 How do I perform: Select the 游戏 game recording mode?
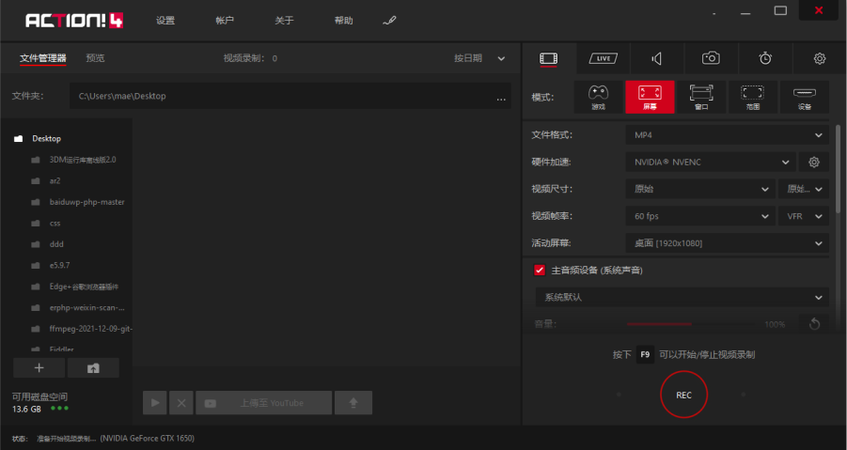coord(599,97)
